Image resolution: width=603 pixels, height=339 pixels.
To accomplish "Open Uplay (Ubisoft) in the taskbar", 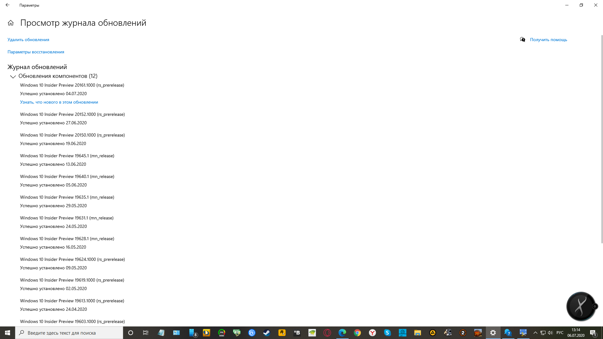I will (252, 333).
